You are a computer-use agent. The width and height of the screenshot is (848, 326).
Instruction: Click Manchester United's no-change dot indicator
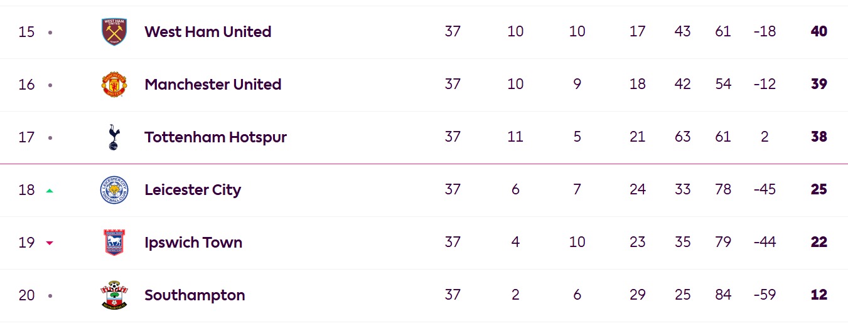[x=50, y=85]
